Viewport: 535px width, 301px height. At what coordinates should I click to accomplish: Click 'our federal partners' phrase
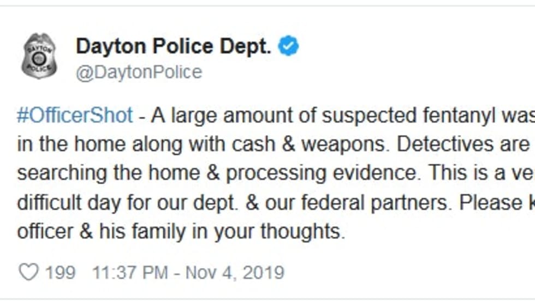[x=360, y=203]
